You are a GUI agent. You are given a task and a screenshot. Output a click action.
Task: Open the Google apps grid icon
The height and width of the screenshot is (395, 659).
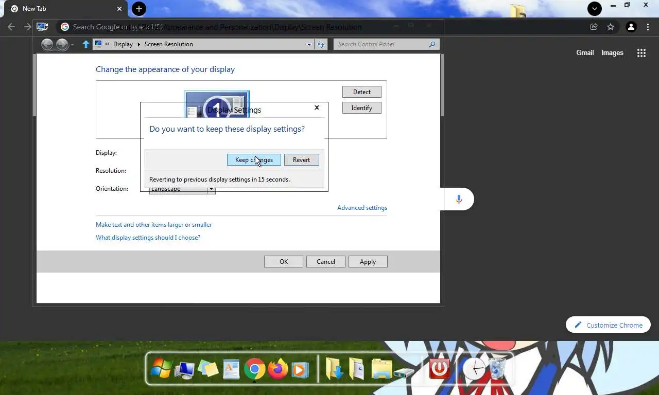641,52
